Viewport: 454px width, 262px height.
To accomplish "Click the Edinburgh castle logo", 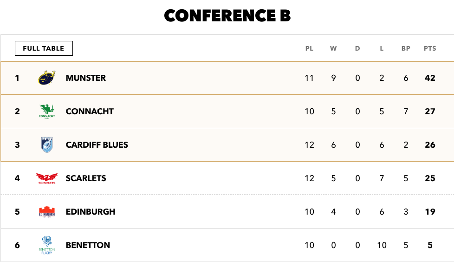I will point(47,211).
